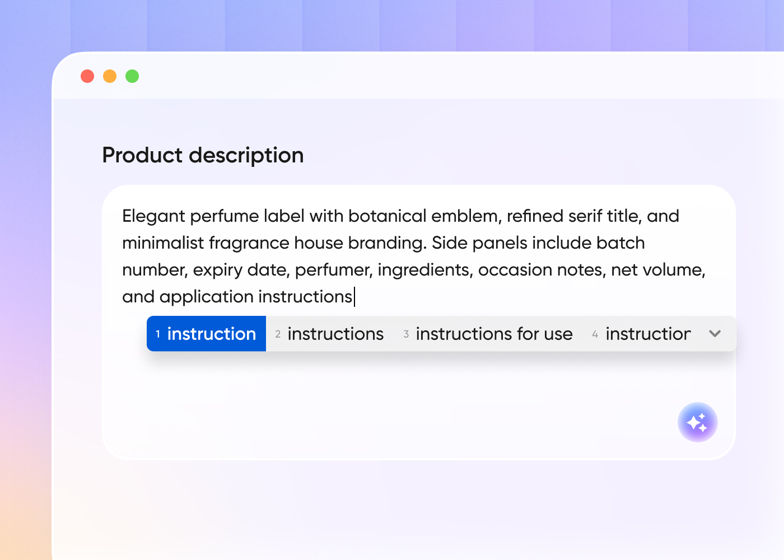Click the yellow minimize traffic light
Screen dimensions: 784x560
(x=110, y=76)
